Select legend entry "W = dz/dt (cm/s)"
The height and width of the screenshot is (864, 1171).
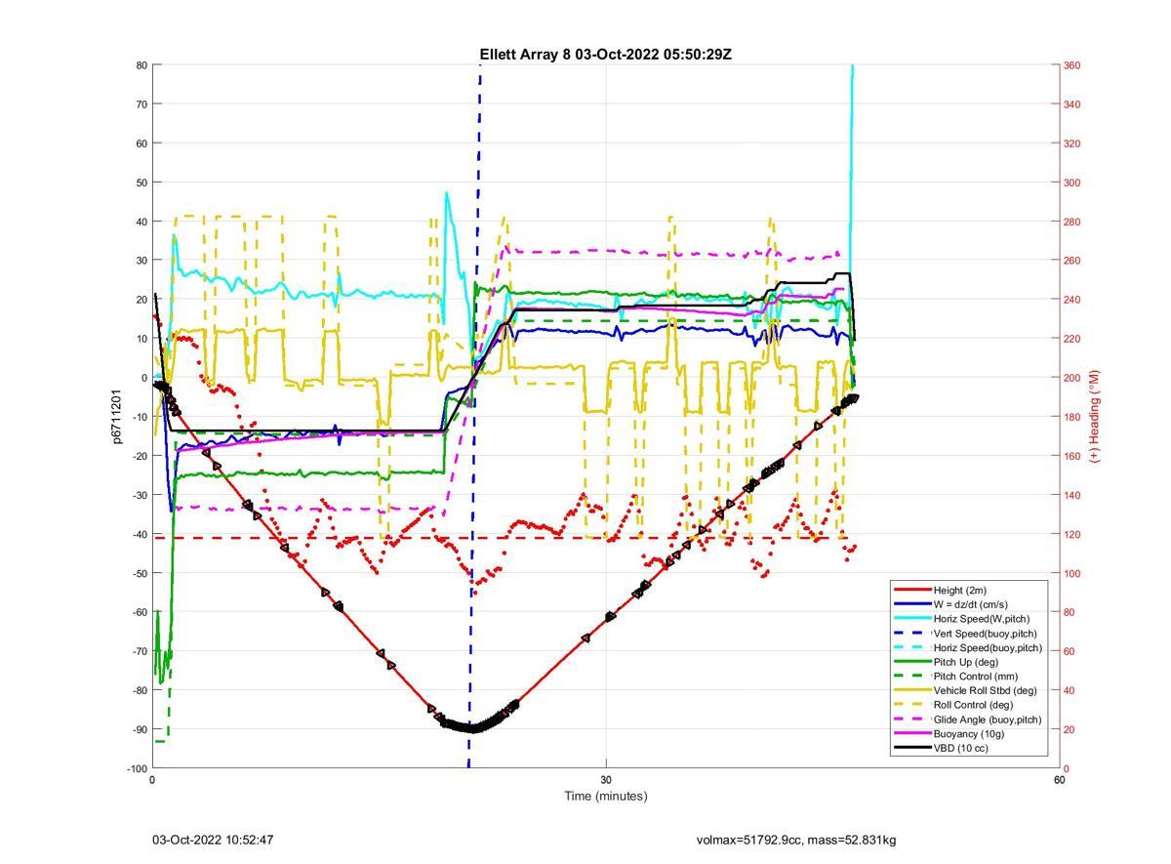[970, 604]
